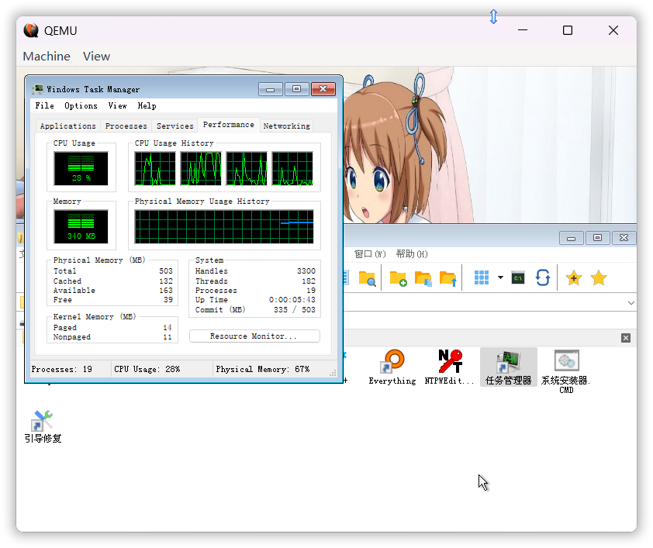Click the Commit (MB) row label
653x548 pixels.
point(220,309)
